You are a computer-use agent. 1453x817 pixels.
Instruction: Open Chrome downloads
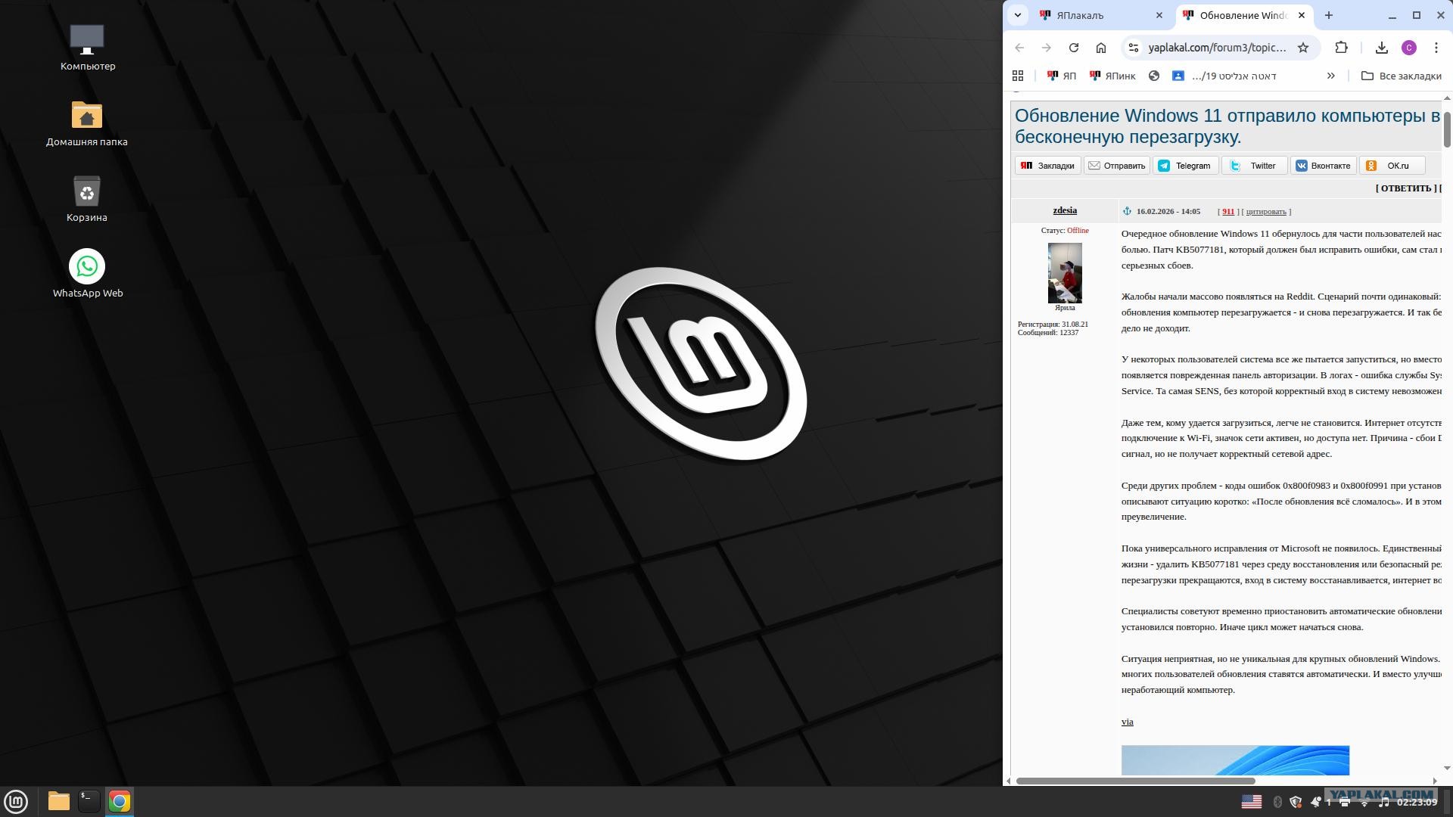click(x=1382, y=48)
